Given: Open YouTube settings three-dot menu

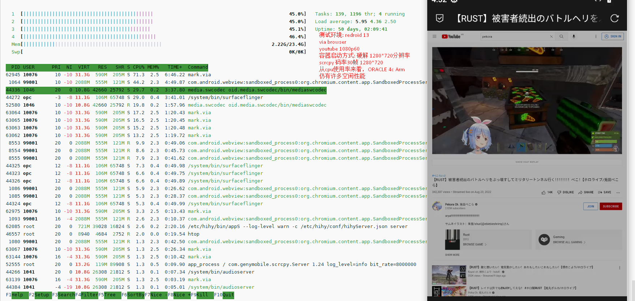Looking at the screenshot, I should click(596, 36).
